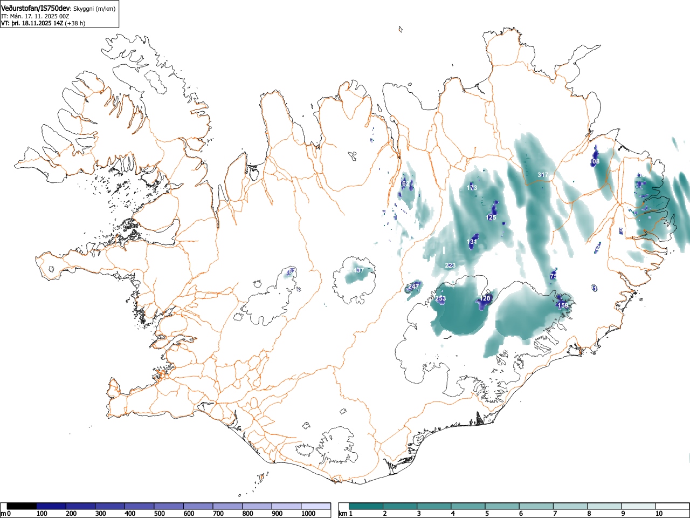Screen dimensions: 690x518
Task: Pick the 4–5 km teal legend swatch
Action: [x=468, y=506]
